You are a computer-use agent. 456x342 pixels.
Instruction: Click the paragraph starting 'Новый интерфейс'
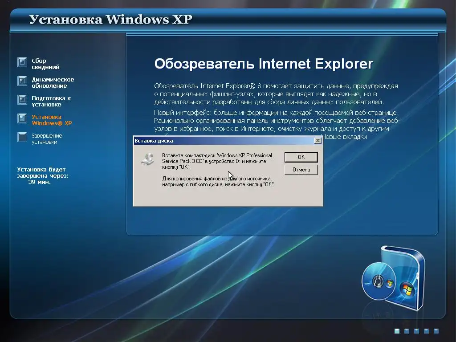coord(277,125)
